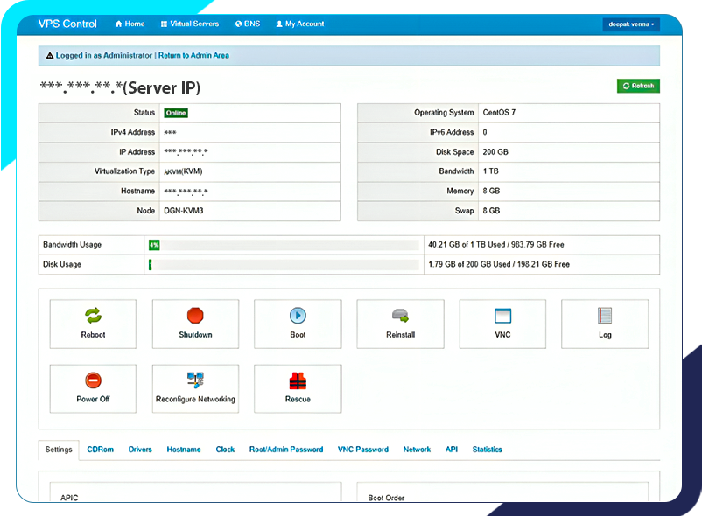Click "40.21 GB of 1 TB Used" text
Viewport: 702px width, 516px height.
[467, 245]
